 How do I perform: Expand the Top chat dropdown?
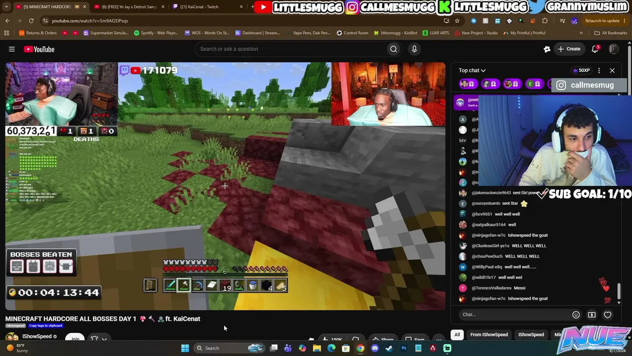pyautogui.click(x=472, y=71)
